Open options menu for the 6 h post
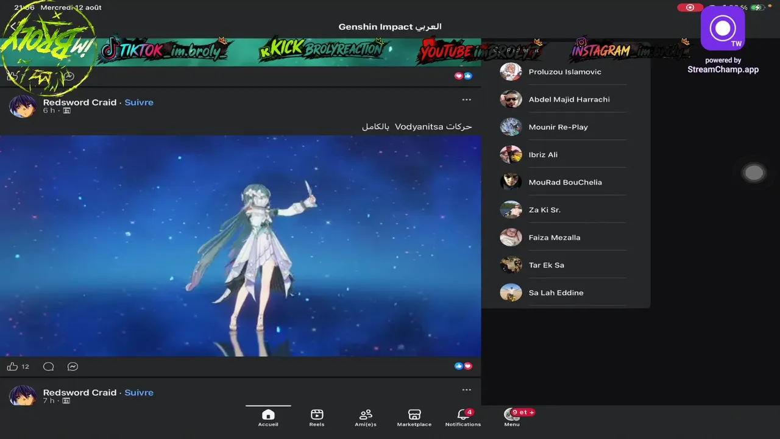Viewport: 780px width, 439px height. pos(466,99)
